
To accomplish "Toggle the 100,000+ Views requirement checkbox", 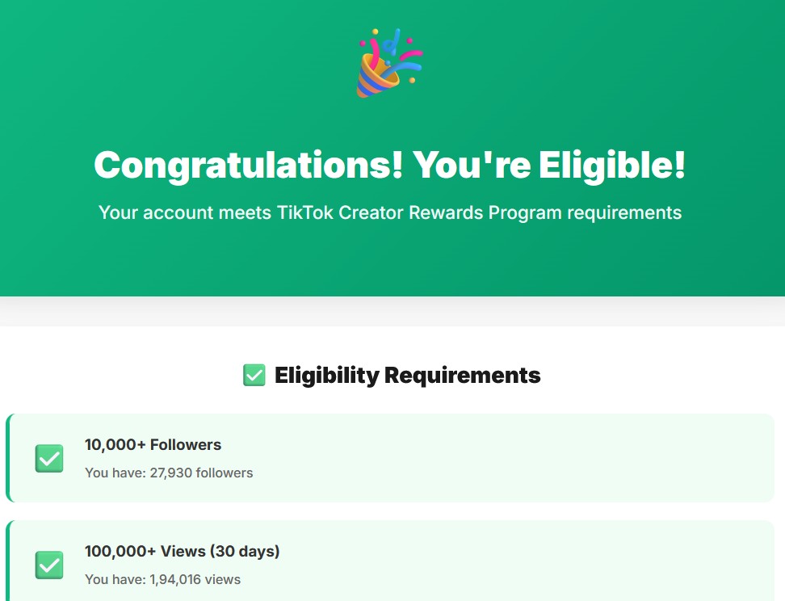I will pos(48,565).
